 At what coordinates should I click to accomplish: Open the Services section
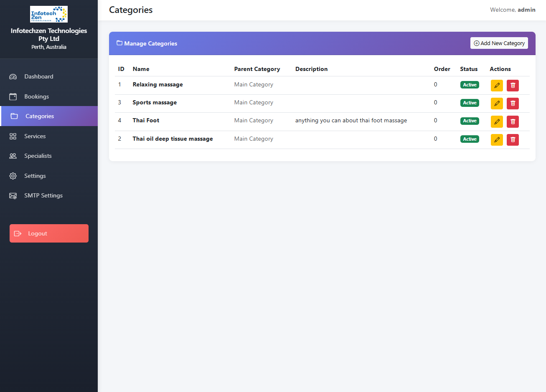[x=35, y=136]
